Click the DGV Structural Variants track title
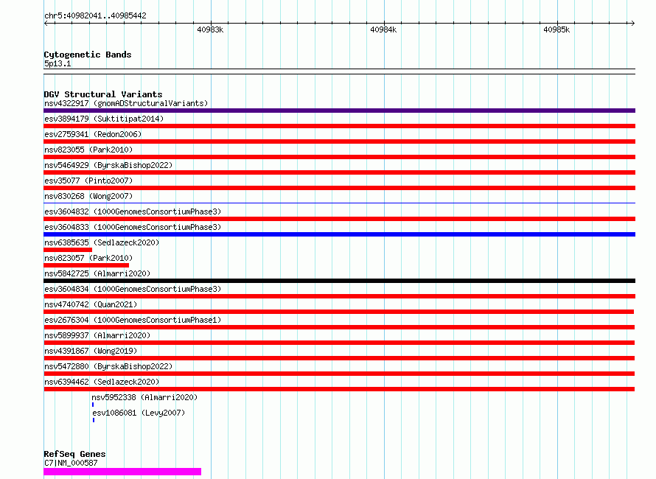Image resolution: width=656 pixels, height=479 pixels. [x=103, y=94]
